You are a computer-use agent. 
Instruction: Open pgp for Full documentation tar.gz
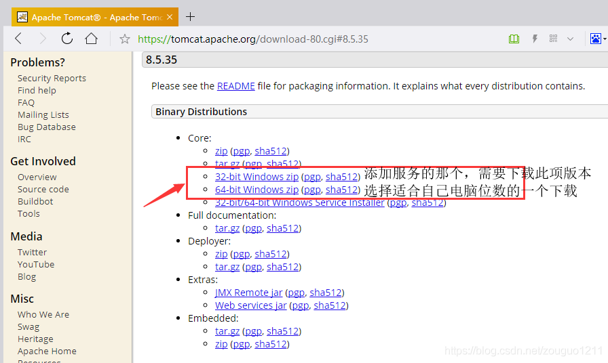[253, 229]
